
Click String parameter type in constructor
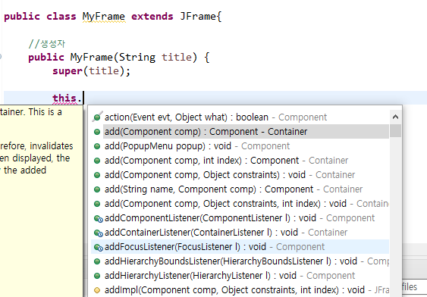[137, 58]
